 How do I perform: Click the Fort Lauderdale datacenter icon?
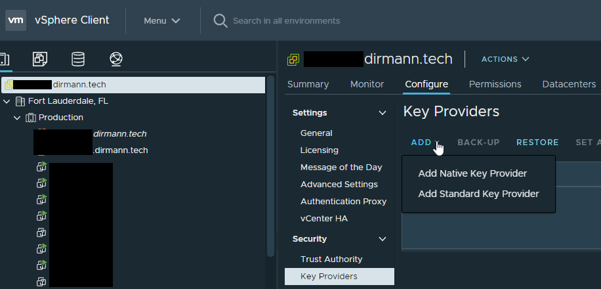20,101
